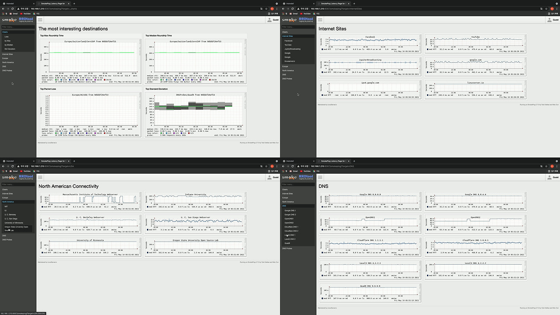Open the Facebook entry in the sidebar
The height and width of the screenshot is (315, 560).
[x=289, y=41]
